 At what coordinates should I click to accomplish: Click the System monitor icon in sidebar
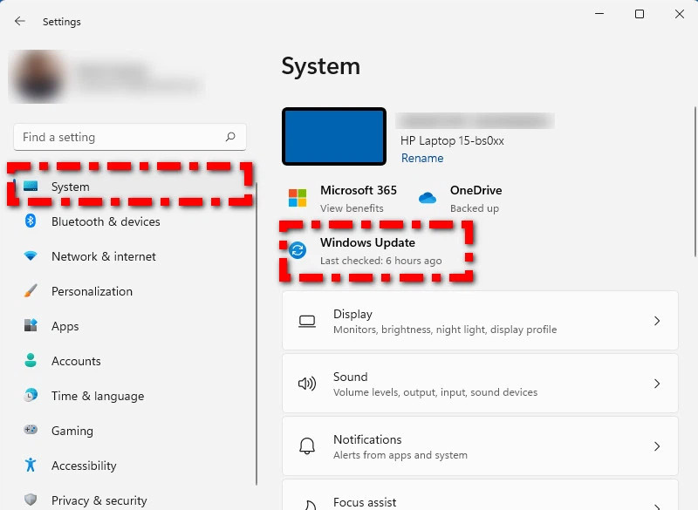click(31, 186)
